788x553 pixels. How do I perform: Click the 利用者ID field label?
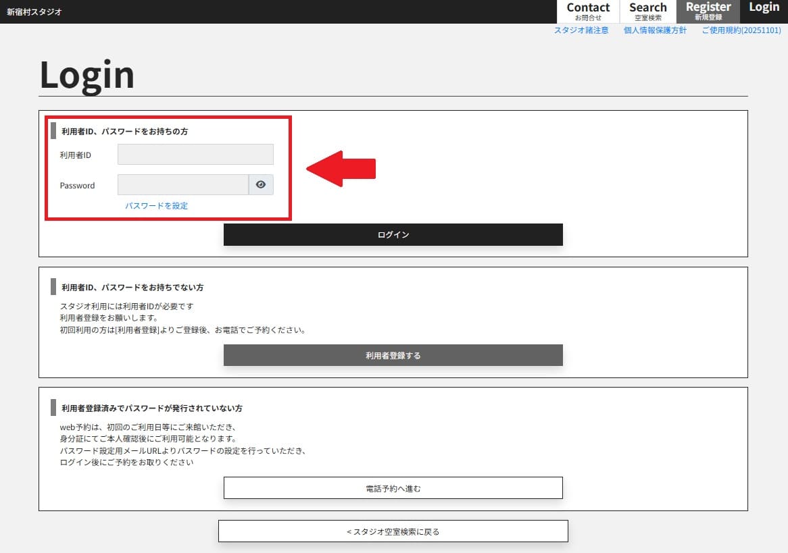pyautogui.click(x=76, y=155)
